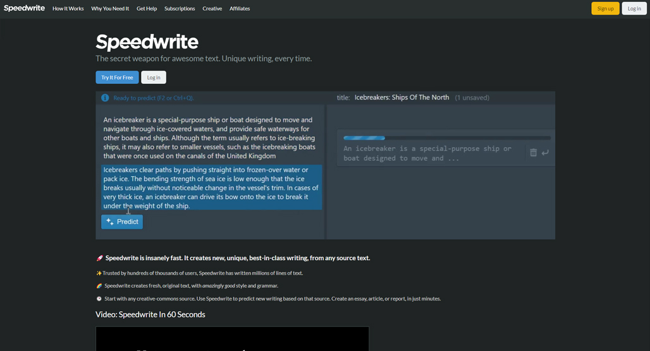
Task: Click the Trusted by hundreds of thousands line
Action: (199, 273)
